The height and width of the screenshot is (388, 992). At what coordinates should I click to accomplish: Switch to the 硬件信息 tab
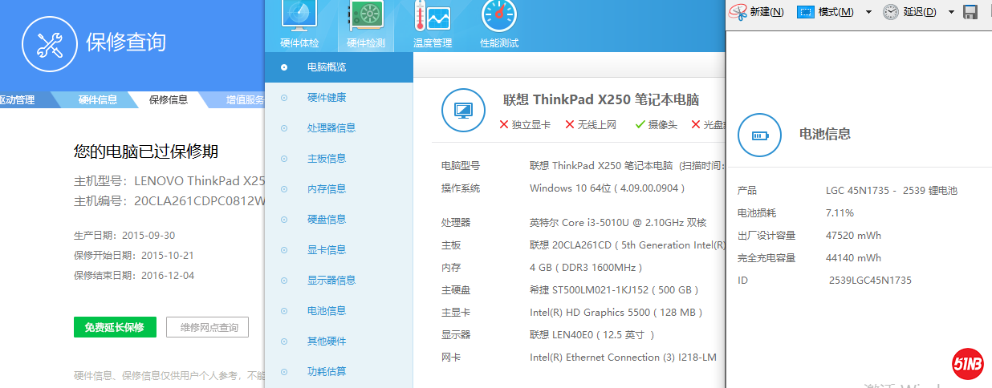click(x=97, y=100)
